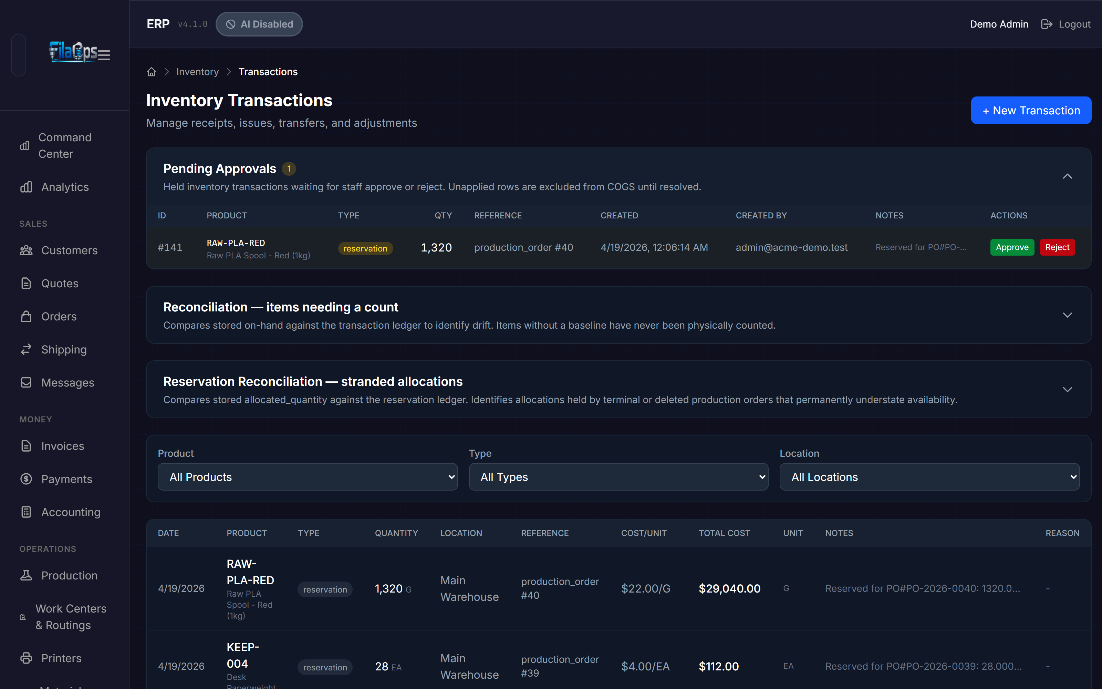Viewport: 1102px width, 689px height.
Task: Collapse the Pending Approvals section
Action: coord(1068,176)
